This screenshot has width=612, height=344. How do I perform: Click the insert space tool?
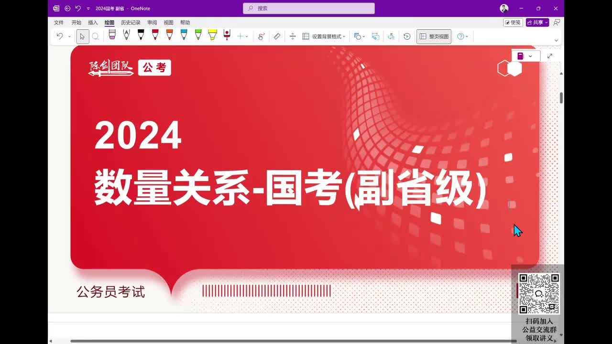coord(293,36)
